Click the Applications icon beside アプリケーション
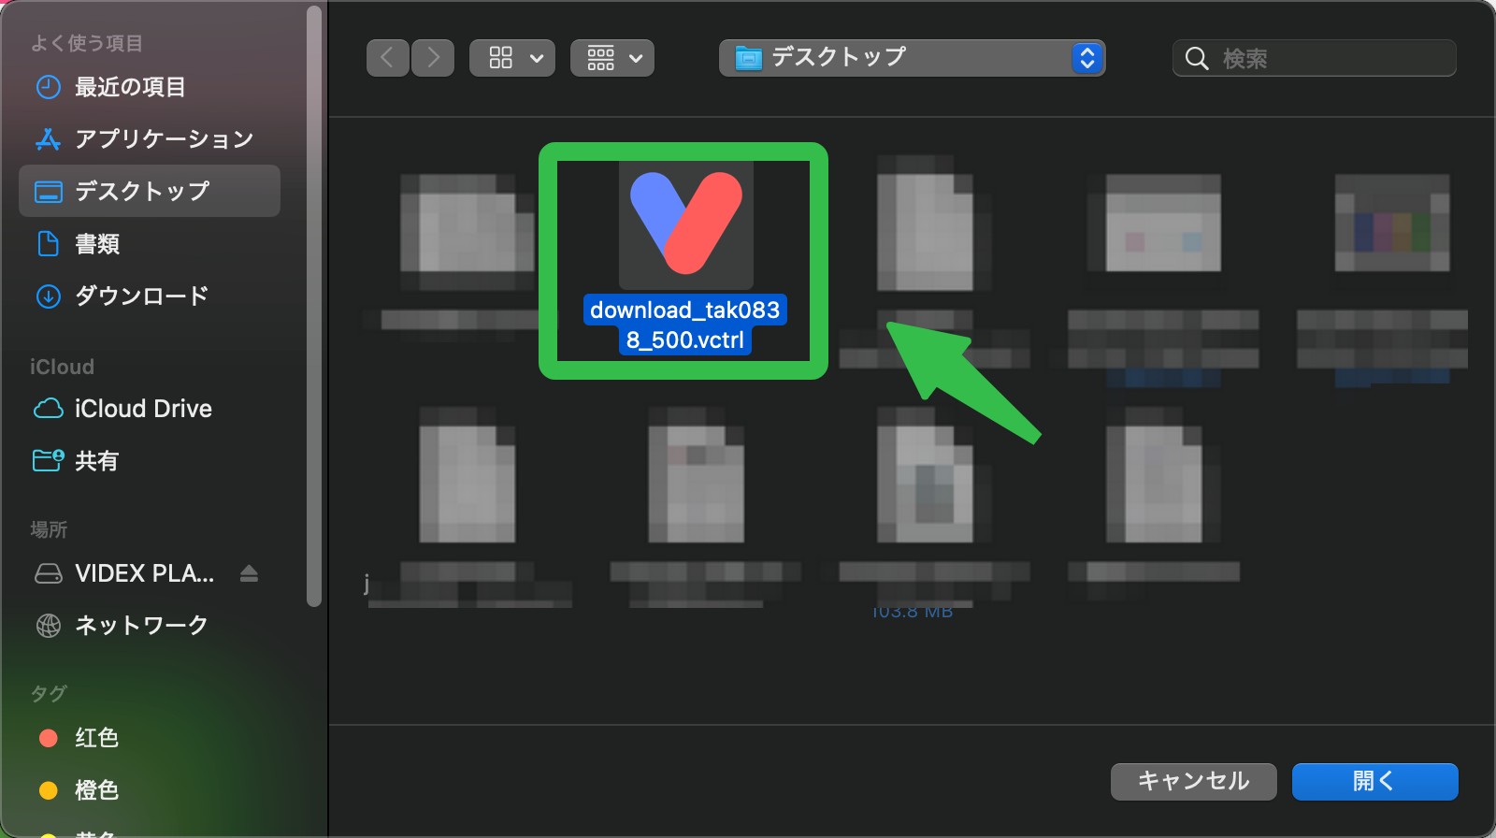 48,139
